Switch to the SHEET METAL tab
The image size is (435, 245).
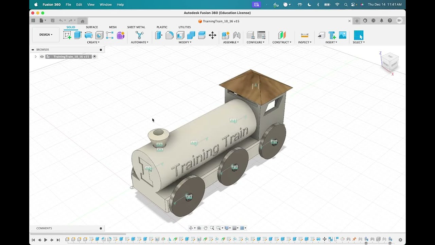[x=136, y=27]
